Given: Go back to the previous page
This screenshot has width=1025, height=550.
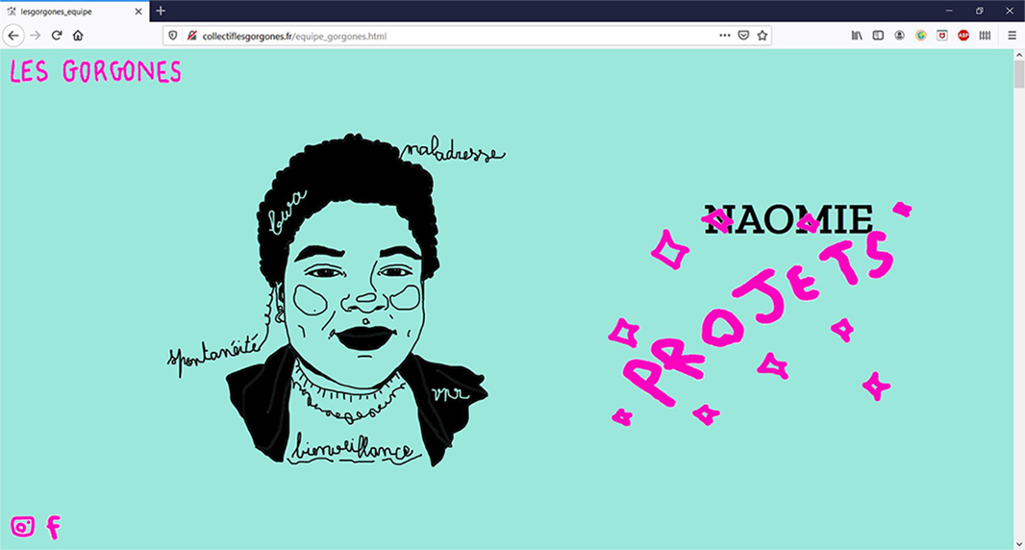Looking at the screenshot, I should tap(13, 36).
